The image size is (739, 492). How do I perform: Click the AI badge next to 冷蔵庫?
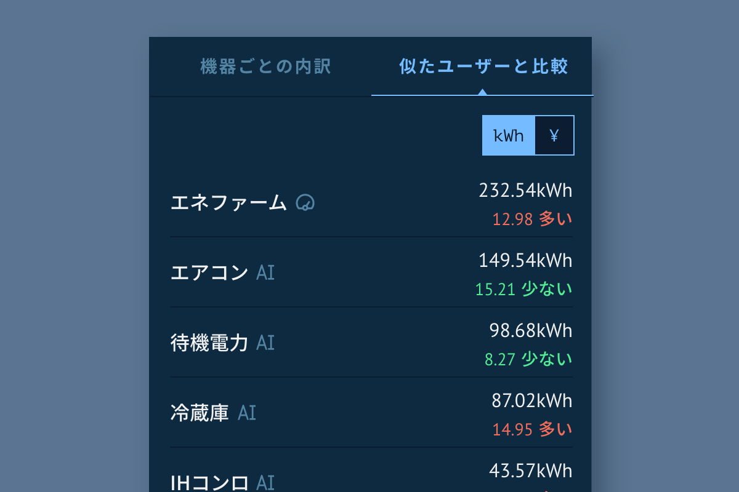tap(247, 413)
